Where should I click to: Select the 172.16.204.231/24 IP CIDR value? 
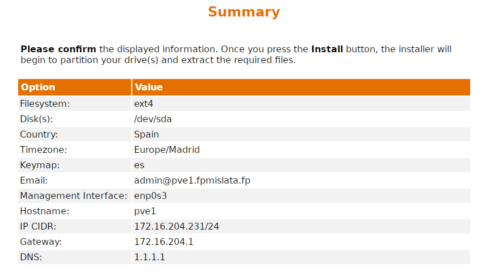[x=177, y=227]
